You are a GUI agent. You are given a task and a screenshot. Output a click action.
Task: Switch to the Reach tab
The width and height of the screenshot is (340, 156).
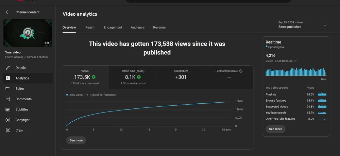coord(90,27)
